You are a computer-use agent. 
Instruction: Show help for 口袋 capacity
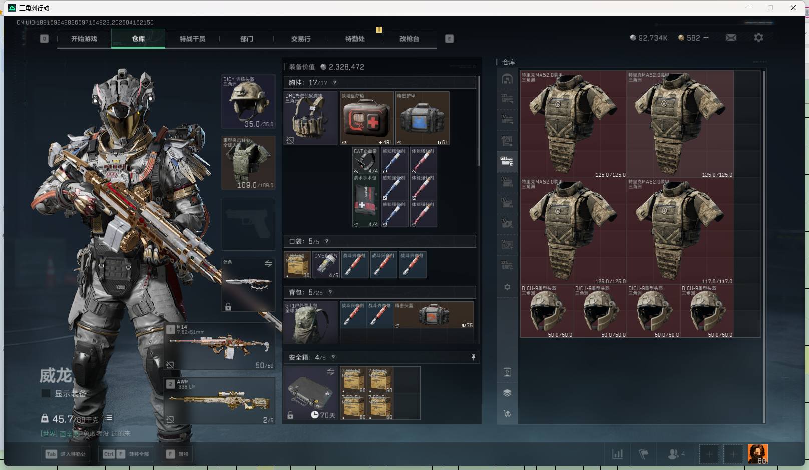click(x=327, y=241)
